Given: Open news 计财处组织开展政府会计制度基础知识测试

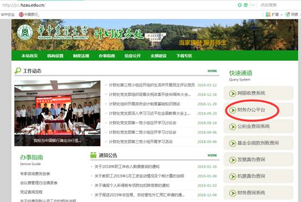Looking at the screenshot, I should click(x=145, y=104).
